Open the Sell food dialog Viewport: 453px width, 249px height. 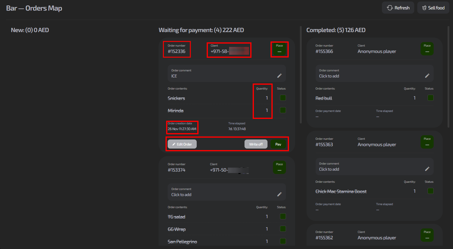point(433,8)
